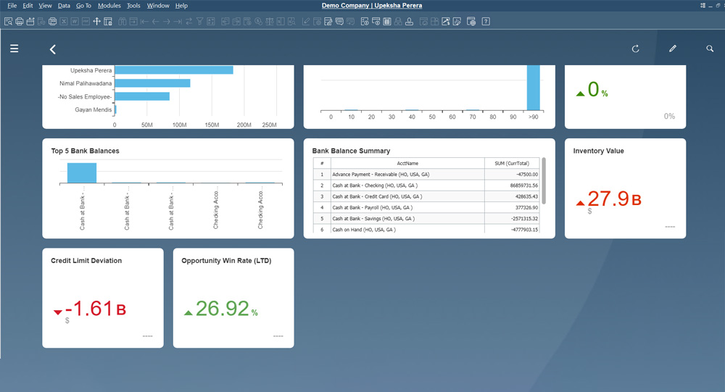725x392 pixels.
Task: Click the four-arrow move icon in toolbar
Action: [96, 21]
